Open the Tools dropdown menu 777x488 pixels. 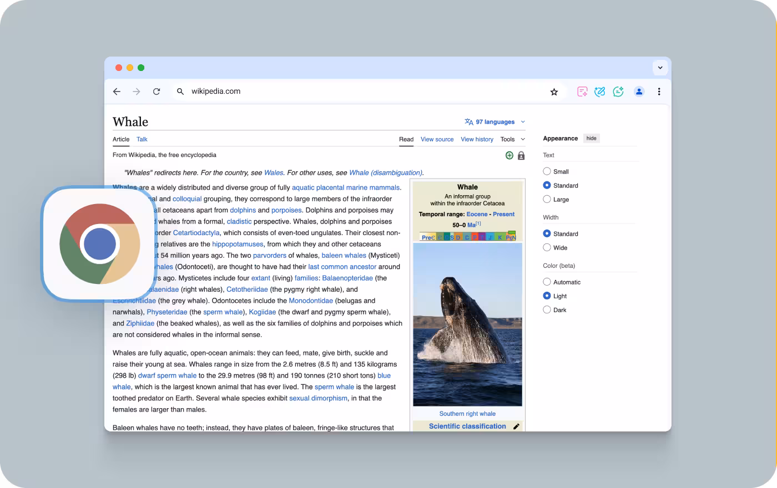point(512,139)
